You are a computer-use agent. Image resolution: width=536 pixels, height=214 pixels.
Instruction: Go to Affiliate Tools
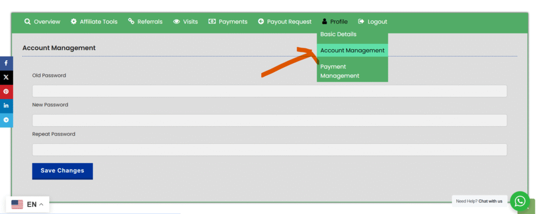[94, 22]
